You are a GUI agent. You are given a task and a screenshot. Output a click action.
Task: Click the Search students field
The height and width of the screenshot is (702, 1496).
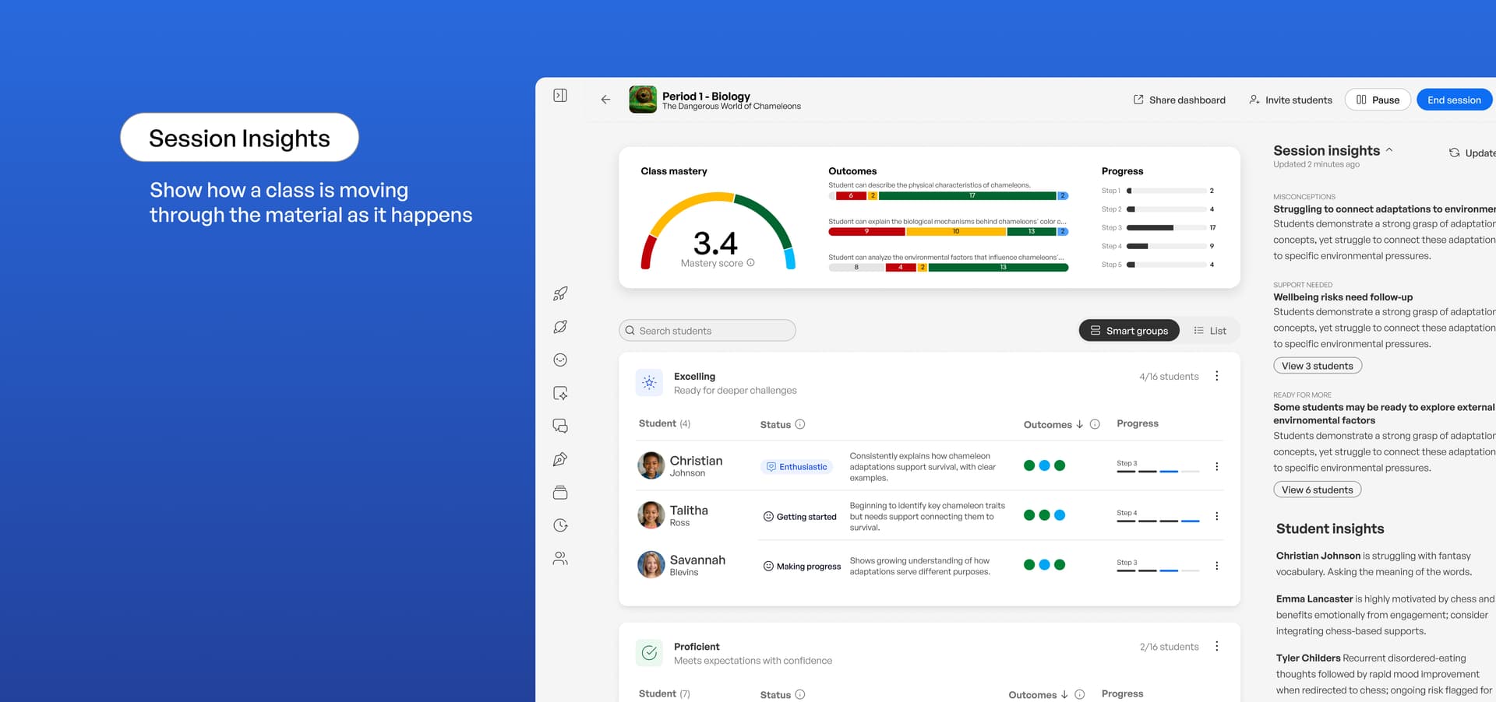click(x=707, y=331)
